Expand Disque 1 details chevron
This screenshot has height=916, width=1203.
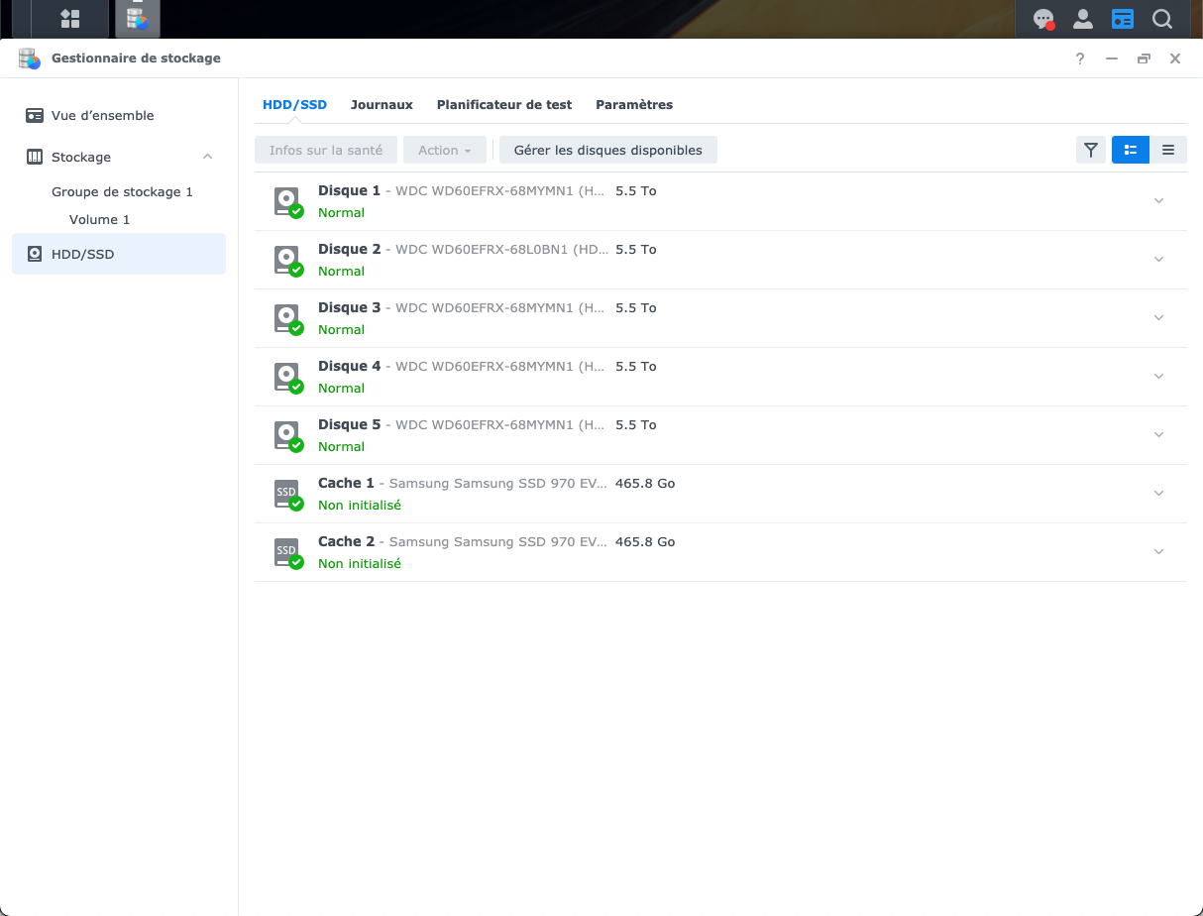pos(1158,201)
